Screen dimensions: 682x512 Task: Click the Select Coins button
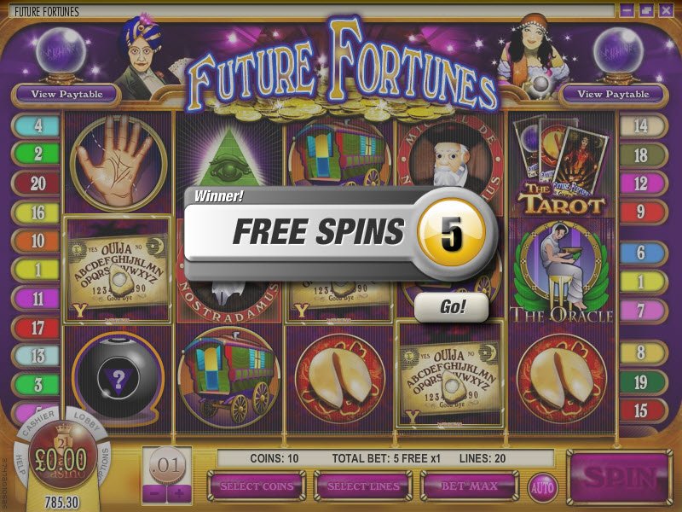point(257,486)
